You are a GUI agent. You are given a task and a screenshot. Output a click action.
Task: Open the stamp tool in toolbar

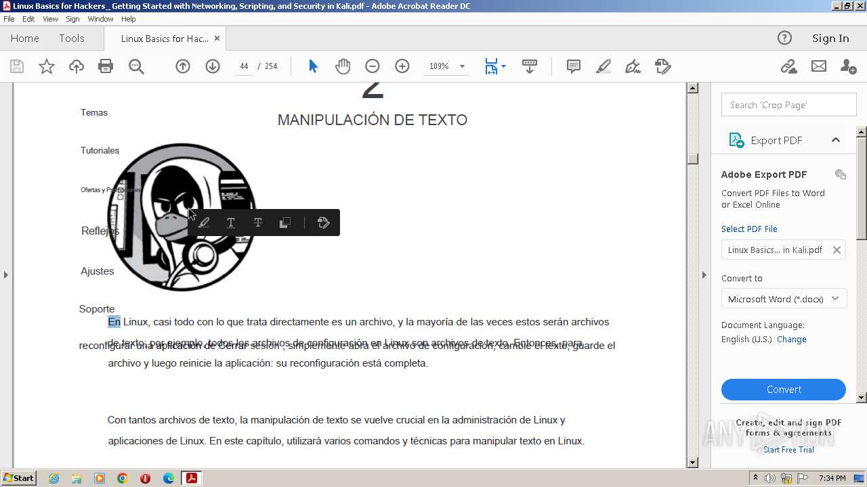tap(663, 66)
